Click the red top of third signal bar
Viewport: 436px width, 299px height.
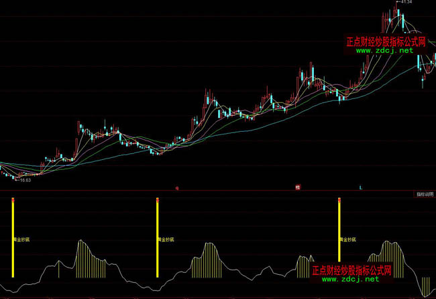point(340,199)
